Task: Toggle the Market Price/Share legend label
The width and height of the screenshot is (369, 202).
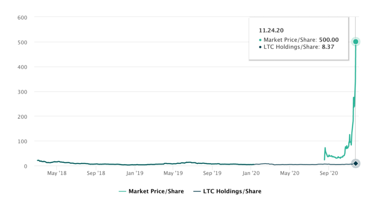Action: tap(156, 191)
